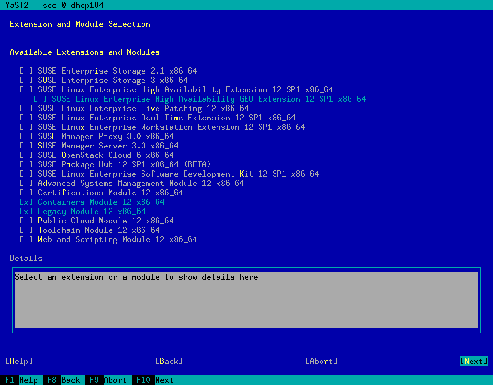
Task: Uncheck the Containers Module 12
Action: coord(26,202)
